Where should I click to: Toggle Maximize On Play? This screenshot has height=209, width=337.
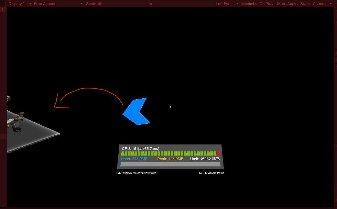[x=257, y=4]
